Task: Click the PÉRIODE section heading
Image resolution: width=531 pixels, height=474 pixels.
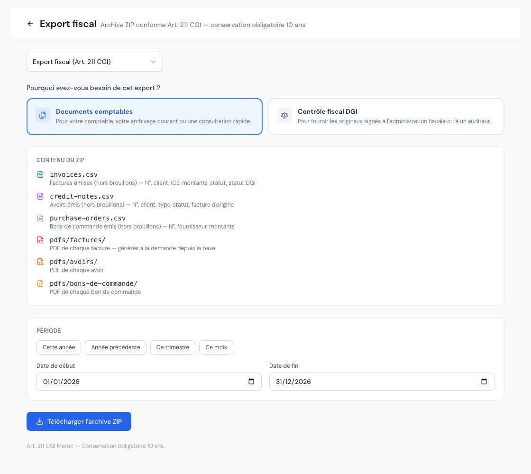Action: (49, 331)
